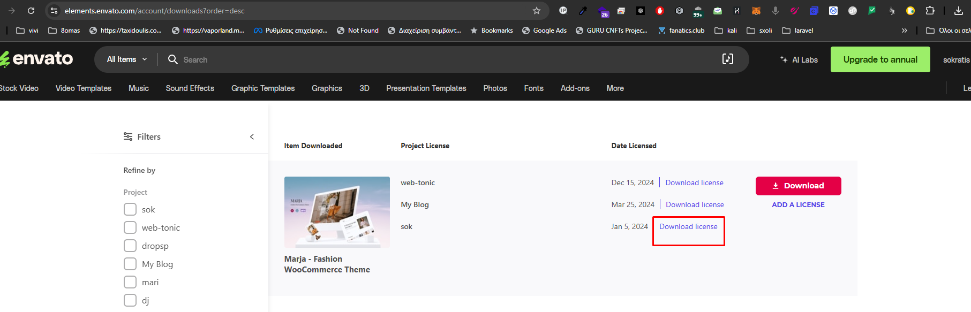The width and height of the screenshot is (971, 312).
Task: Open the laravel bookmarks folder
Action: pos(797,31)
